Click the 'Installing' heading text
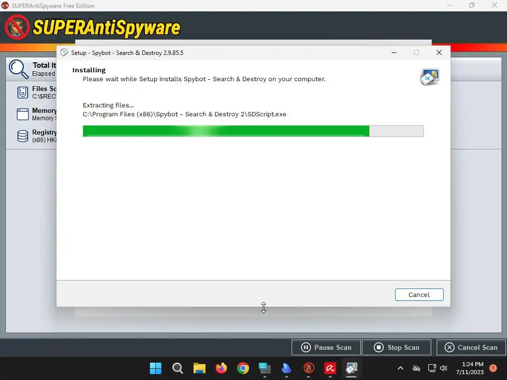The height and width of the screenshot is (380, 507). (89, 70)
